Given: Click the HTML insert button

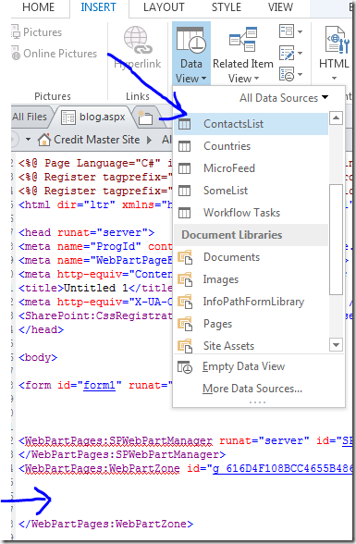Looking at the screenshot, I should pos(334,53).
